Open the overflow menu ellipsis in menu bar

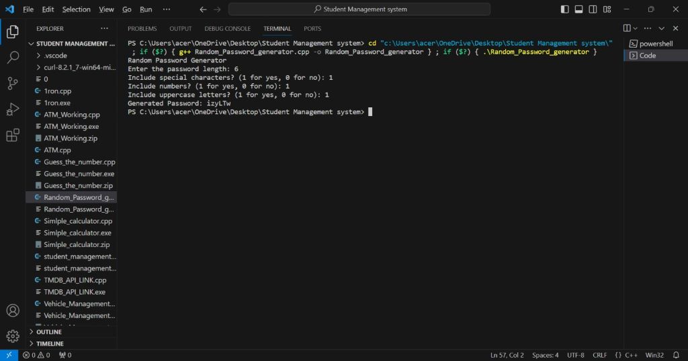click(x=167, y=9)
